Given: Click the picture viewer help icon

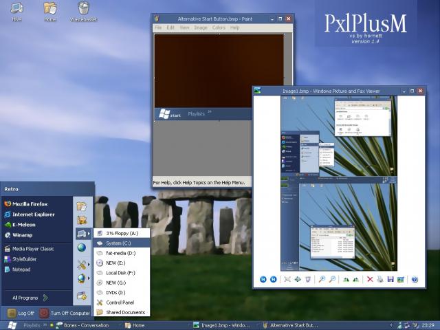Looking at the screenshot, I should click(x=414, y=279).
